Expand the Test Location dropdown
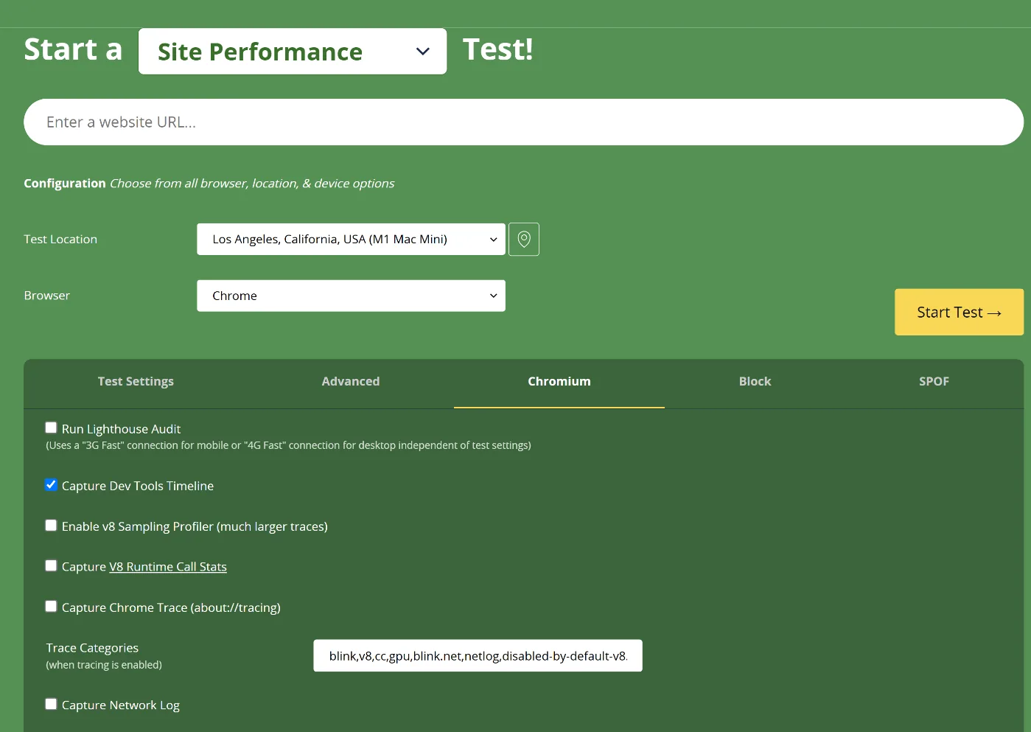Viewport: 1031px width, 732px height. (351, 239)
